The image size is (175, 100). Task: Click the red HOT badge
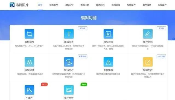click(x=44, y=84)
